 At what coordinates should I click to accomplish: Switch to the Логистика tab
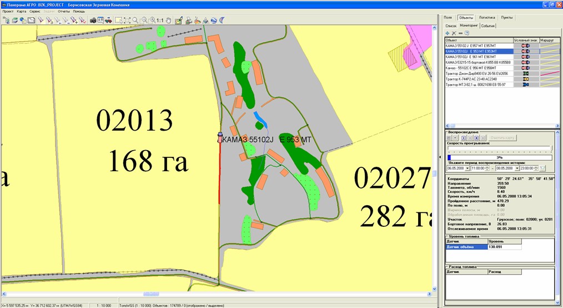click(487, 18)
